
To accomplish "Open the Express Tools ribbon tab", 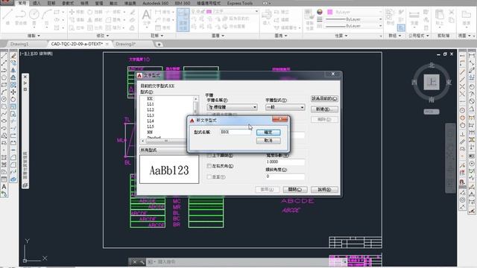I will (240, 3).
